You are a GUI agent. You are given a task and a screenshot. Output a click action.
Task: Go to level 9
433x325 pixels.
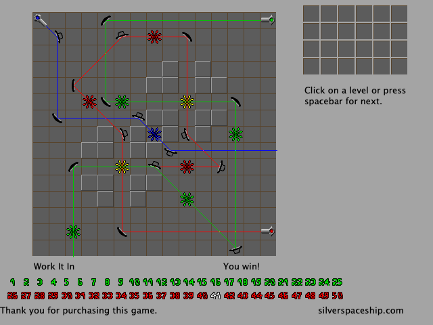[x=120, y=282]
